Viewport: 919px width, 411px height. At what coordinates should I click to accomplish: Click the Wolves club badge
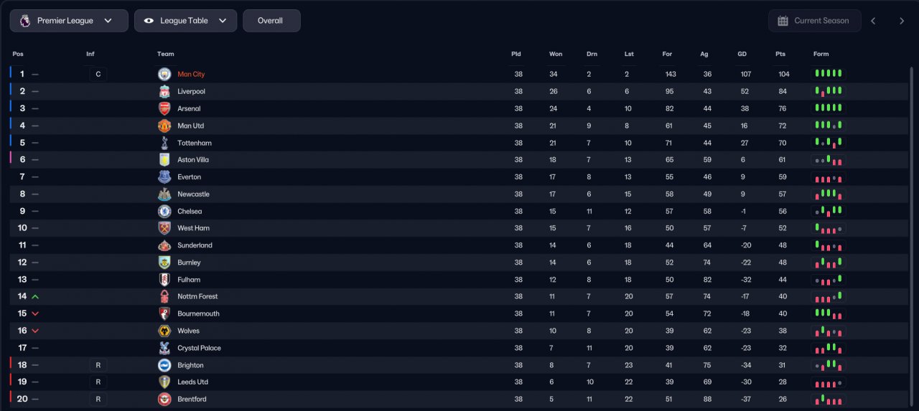164,331
